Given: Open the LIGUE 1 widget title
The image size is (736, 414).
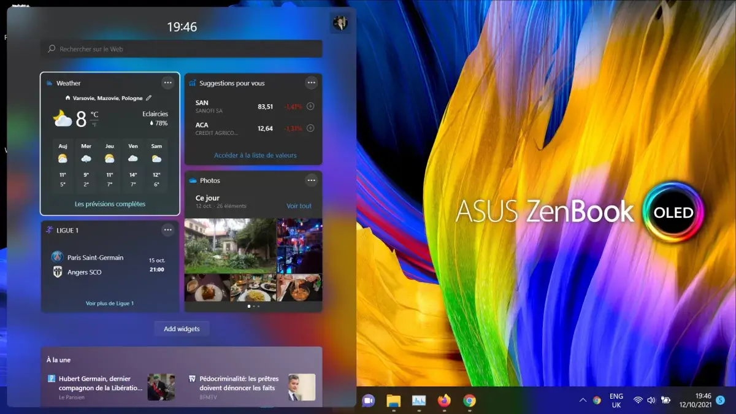Looking at the screenshot, I should (x=67, y=231).
